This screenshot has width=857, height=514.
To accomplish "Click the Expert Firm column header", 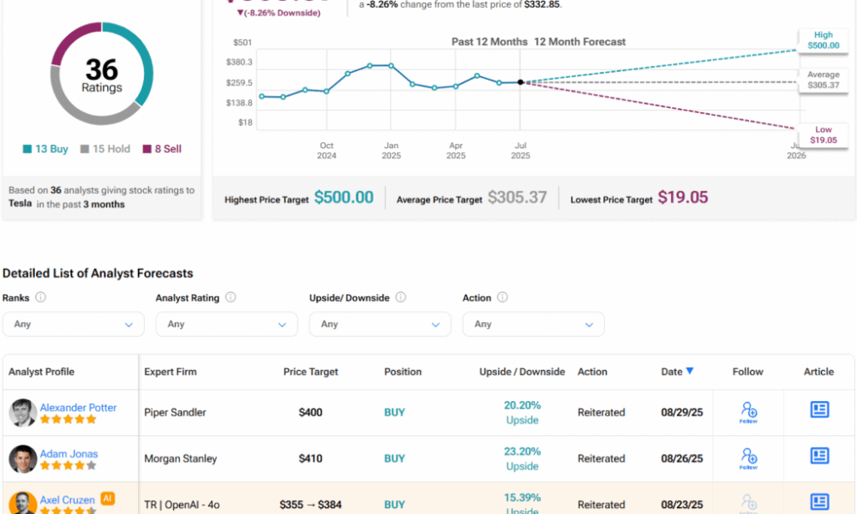I will point(171,372).
